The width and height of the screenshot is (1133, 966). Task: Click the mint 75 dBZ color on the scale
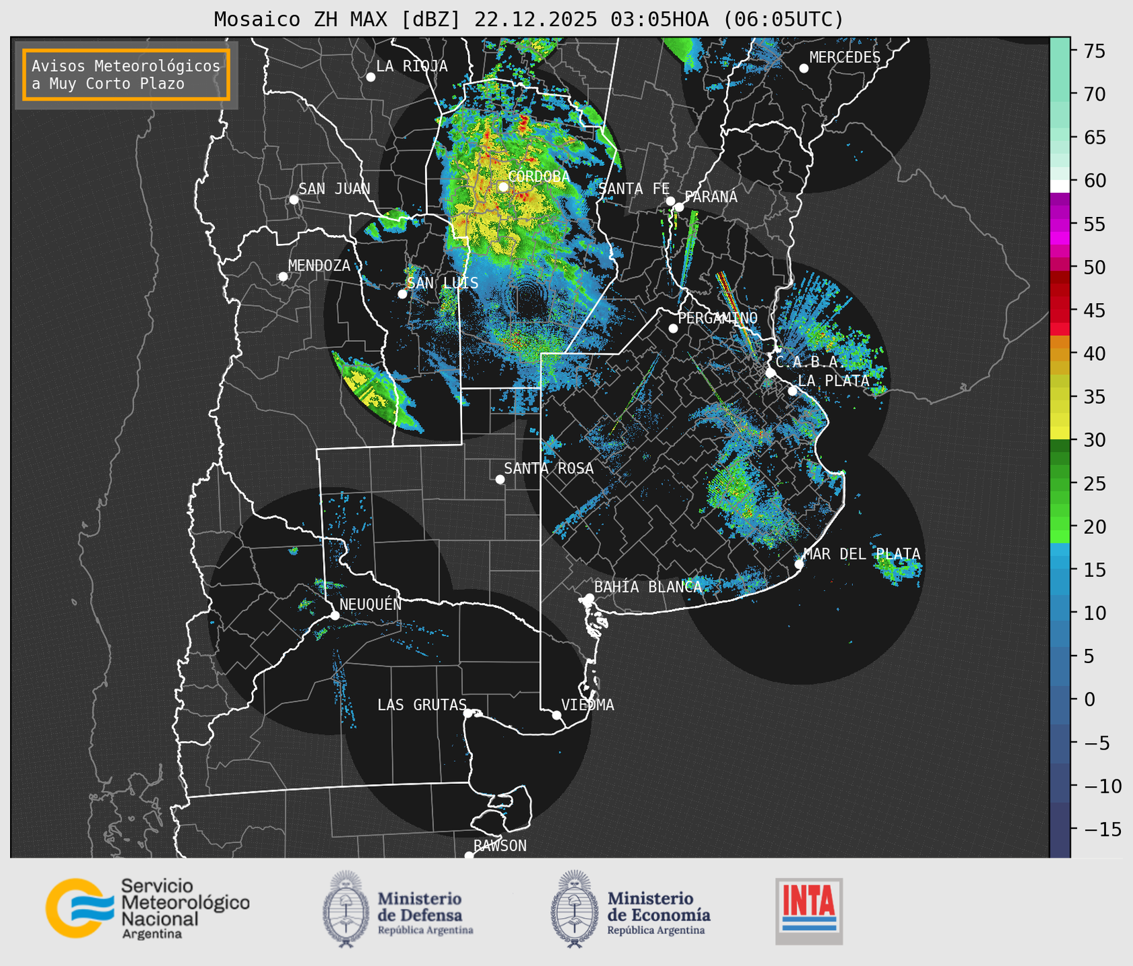(1060, 51)
